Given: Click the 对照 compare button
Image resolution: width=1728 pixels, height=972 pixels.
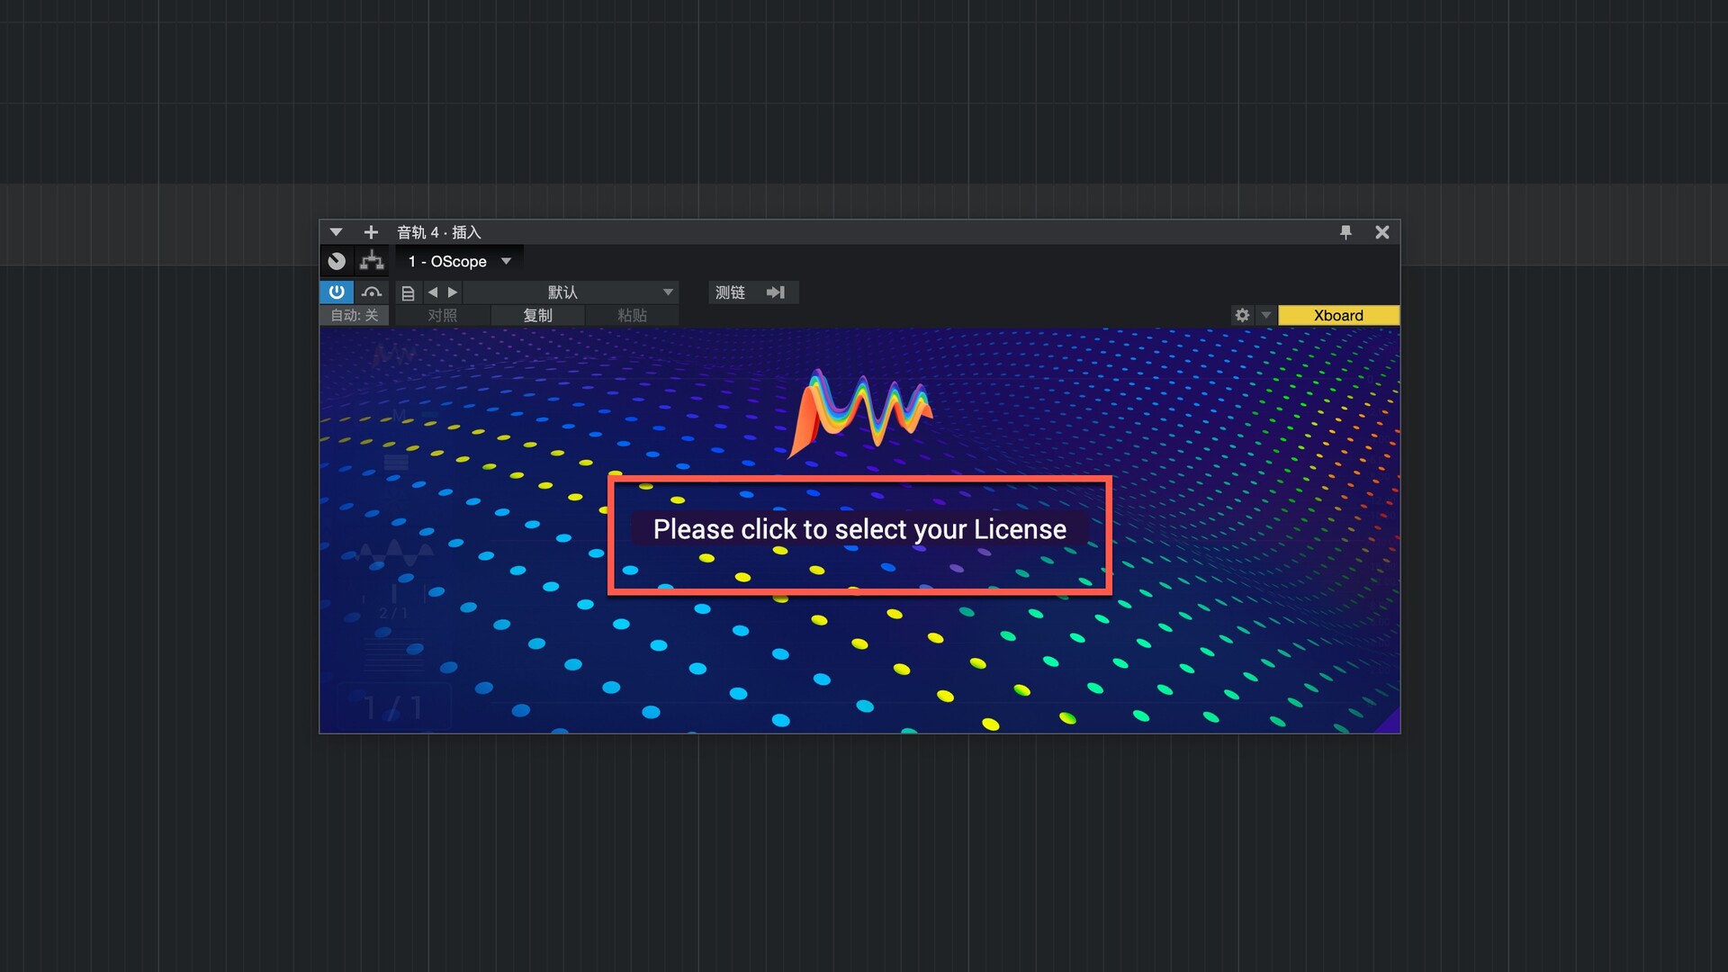Looking at the screenshot, I should (x=442, y=315).
